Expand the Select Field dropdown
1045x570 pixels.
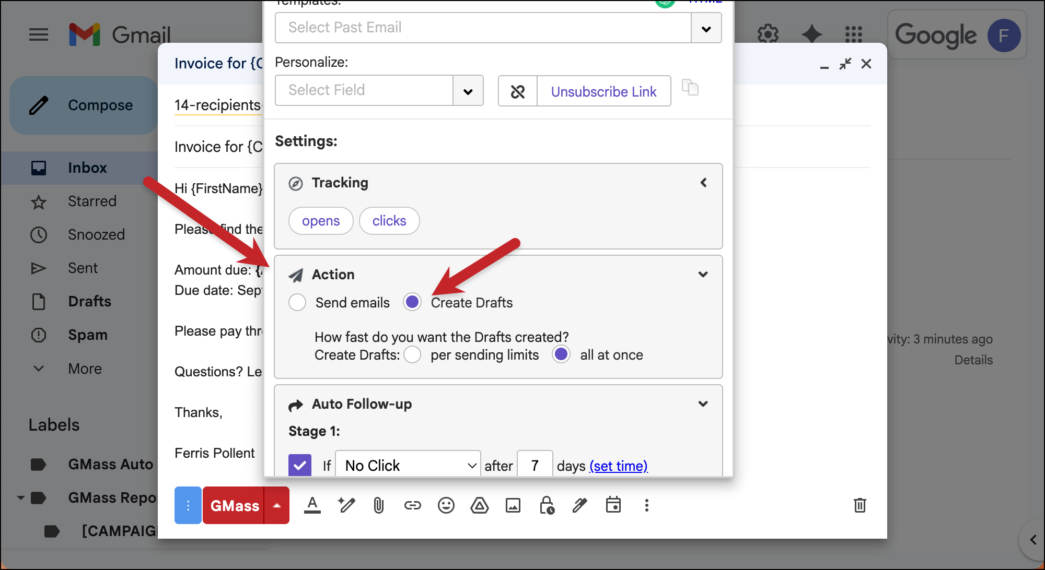pyautogui.click(x=468, y=91)
